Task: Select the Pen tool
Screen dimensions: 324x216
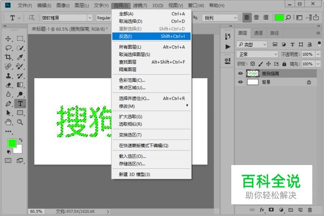Action: click(8, 103)
